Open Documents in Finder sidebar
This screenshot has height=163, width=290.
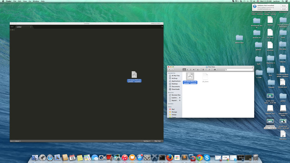pos(174,86)
